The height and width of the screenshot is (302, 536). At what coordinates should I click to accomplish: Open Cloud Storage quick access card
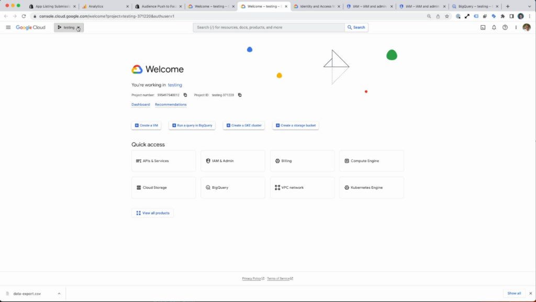click(163, 188)
